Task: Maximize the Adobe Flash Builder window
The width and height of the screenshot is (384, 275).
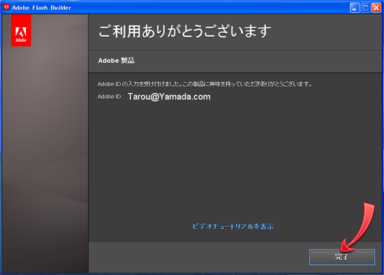Action: pos(366,8)
